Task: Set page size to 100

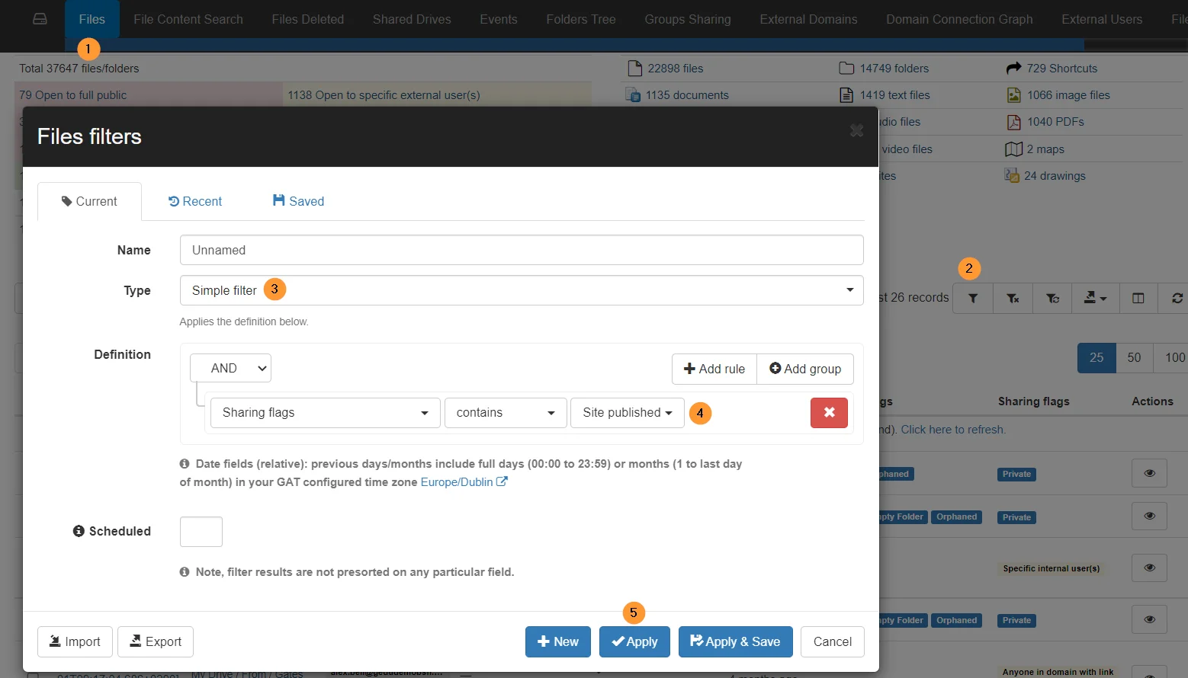Action: 1173,357
